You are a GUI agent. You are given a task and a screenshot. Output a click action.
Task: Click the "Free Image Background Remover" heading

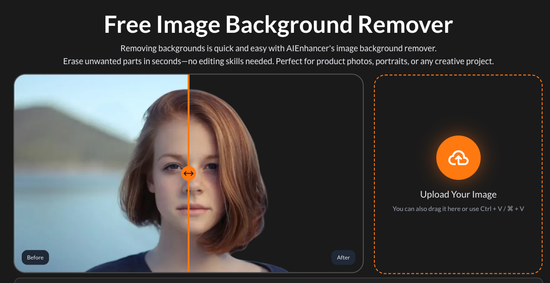(278, 24)
